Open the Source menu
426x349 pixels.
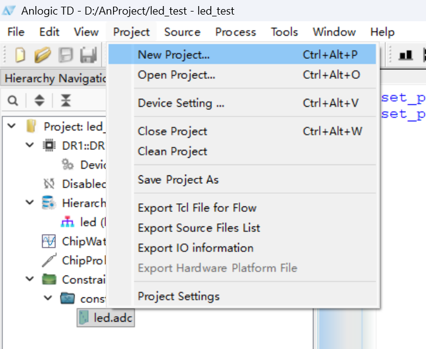tap(182, 32)
